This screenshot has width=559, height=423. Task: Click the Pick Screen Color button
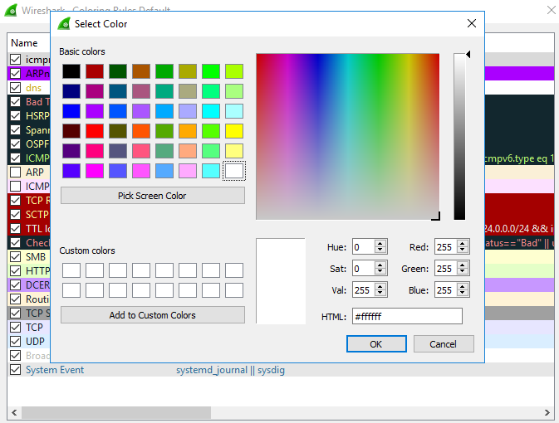153,196
